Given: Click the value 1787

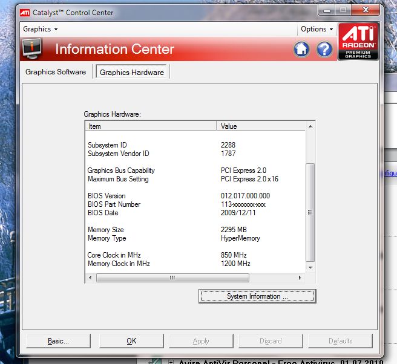Looking at the screenshot, I should coord(228,154).
